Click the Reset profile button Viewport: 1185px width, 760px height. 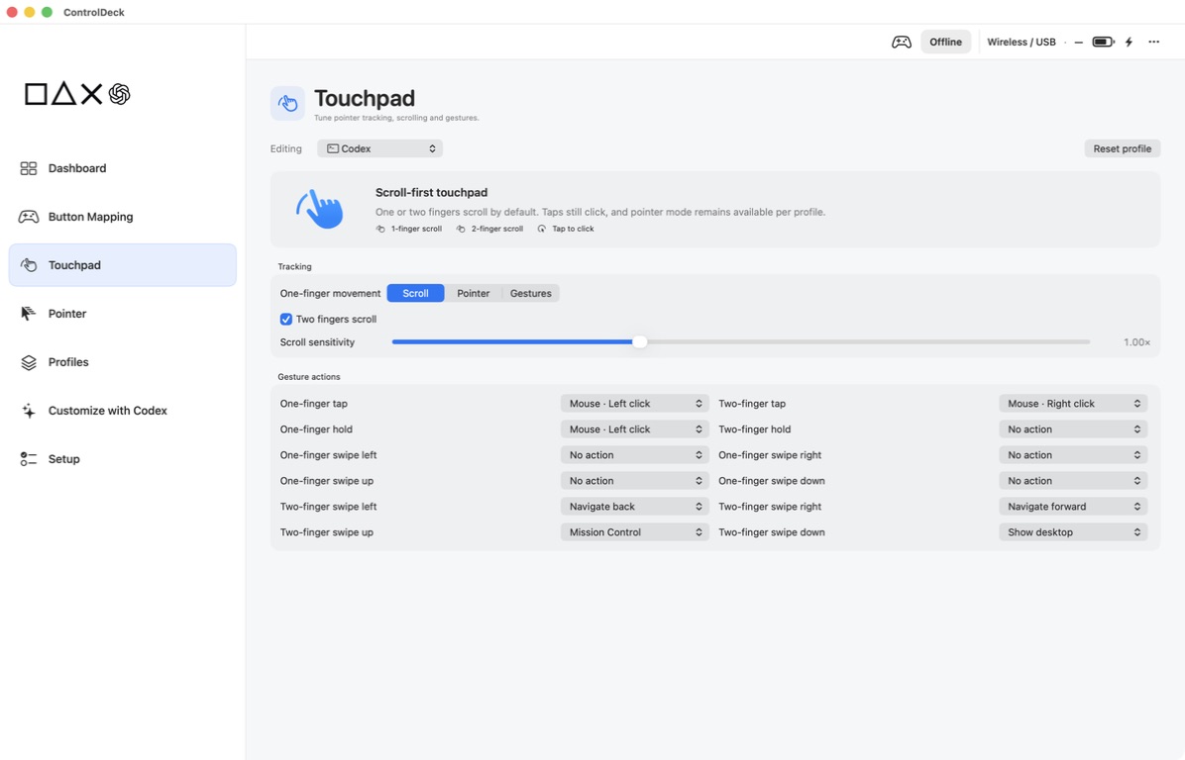[x=1122, y=148]
